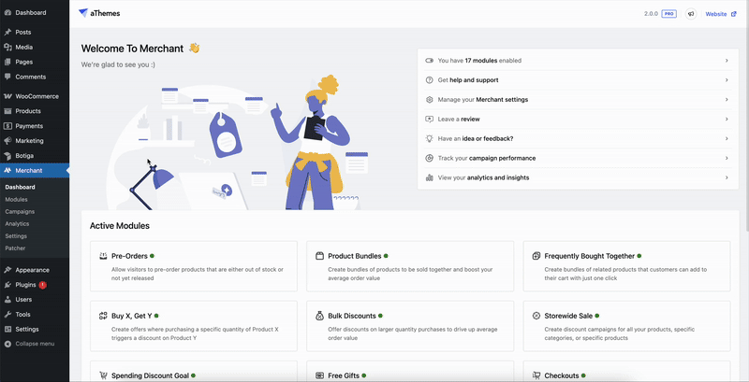Click 'Track your campaign performance' text
The width and height of the screenshot is (749, 382).
coord(487,158)
